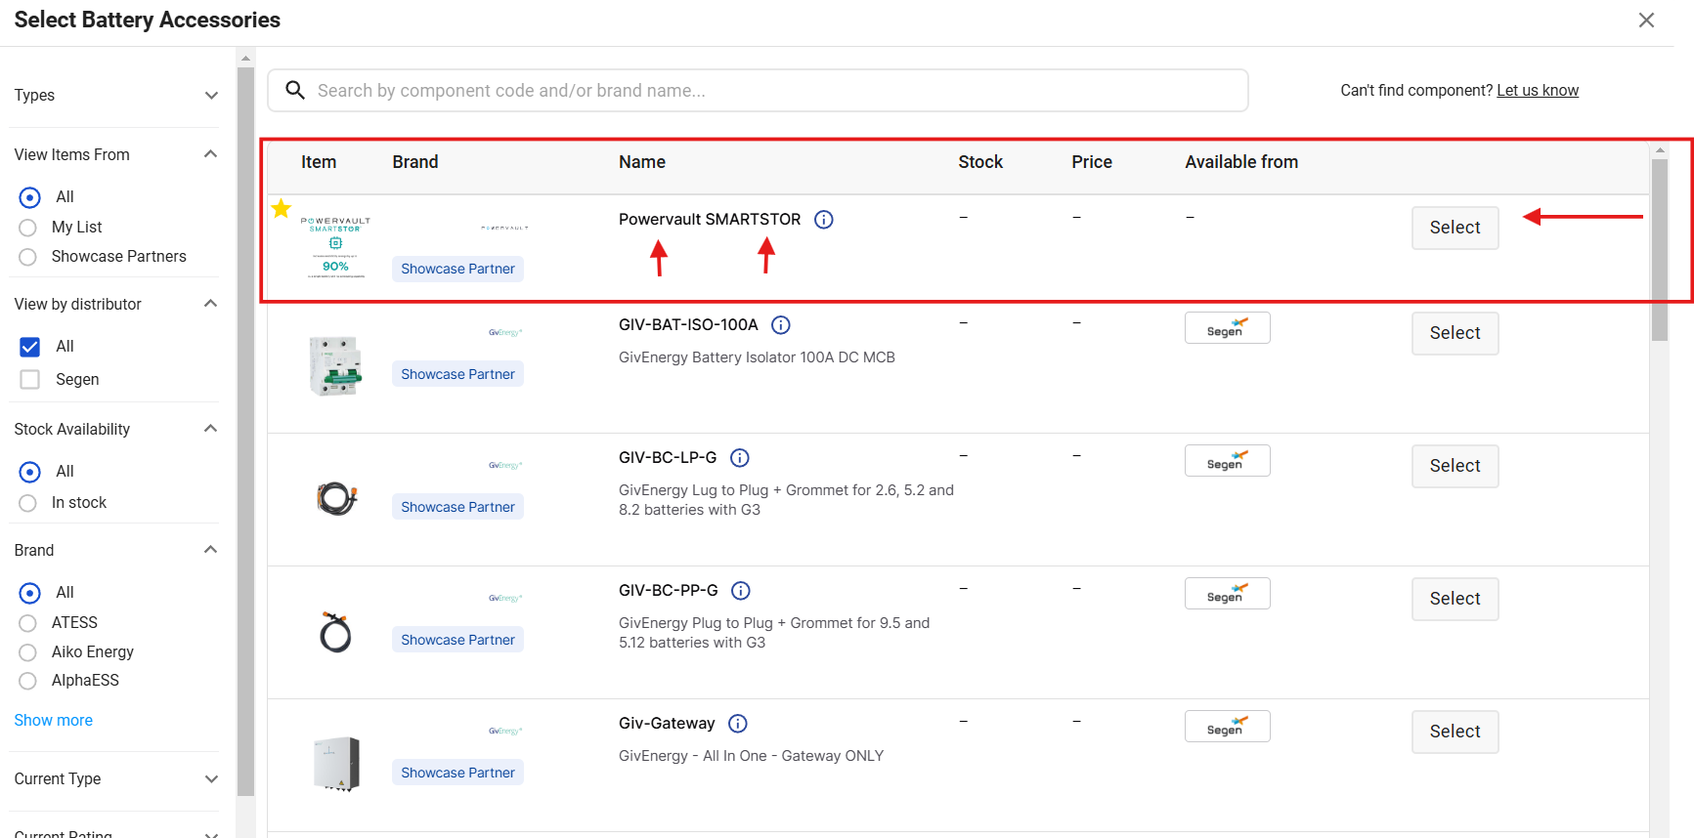Click Showcase Partner badge on Powervault row
Viewport: 1694px width, 838px height.
(457, 269)
